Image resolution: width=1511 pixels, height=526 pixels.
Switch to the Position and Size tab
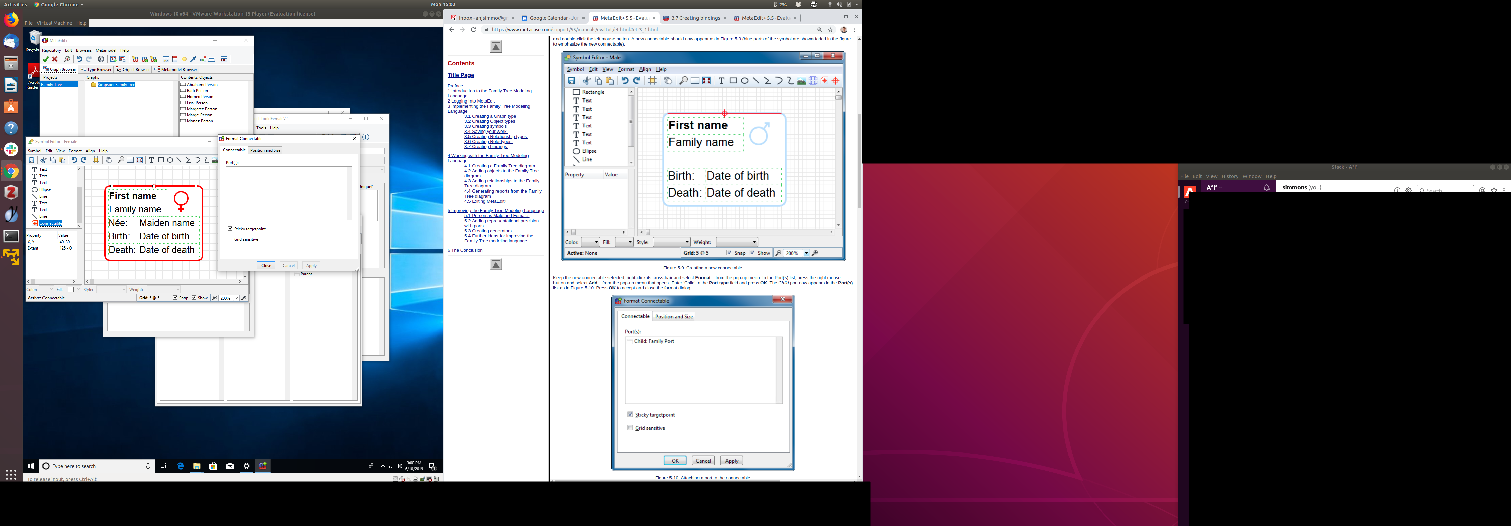coord(265,150)
